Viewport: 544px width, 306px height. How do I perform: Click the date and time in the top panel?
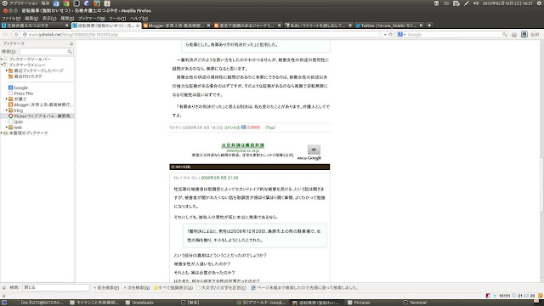click(x=507, y=3)
